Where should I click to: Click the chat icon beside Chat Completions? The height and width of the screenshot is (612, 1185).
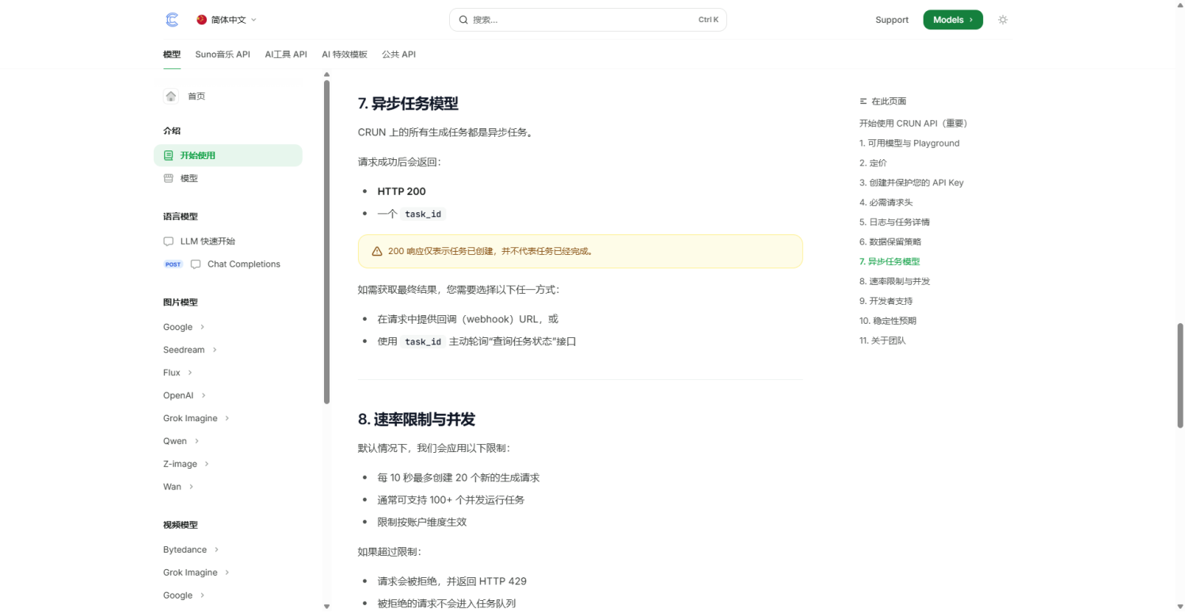click(196, 264)
